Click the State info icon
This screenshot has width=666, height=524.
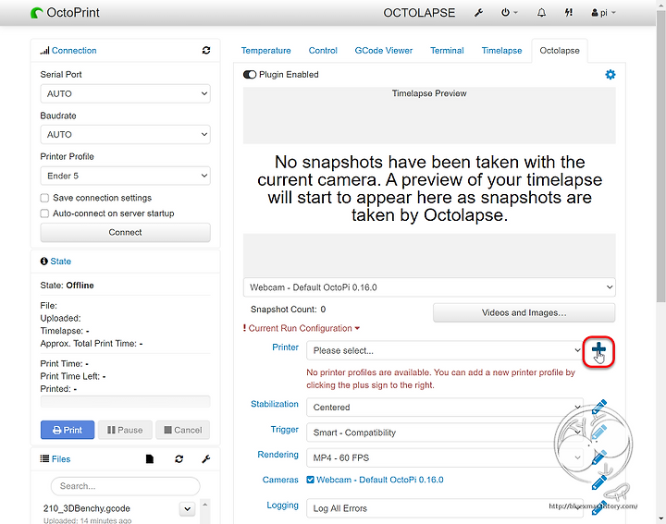click(x=43, y=261)
